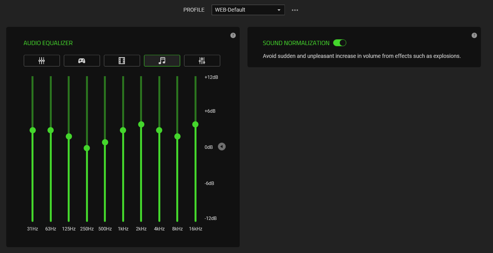The image size is (493, 253).
Task: Click the 31Hz slider handle
Action: click(33, 130)
